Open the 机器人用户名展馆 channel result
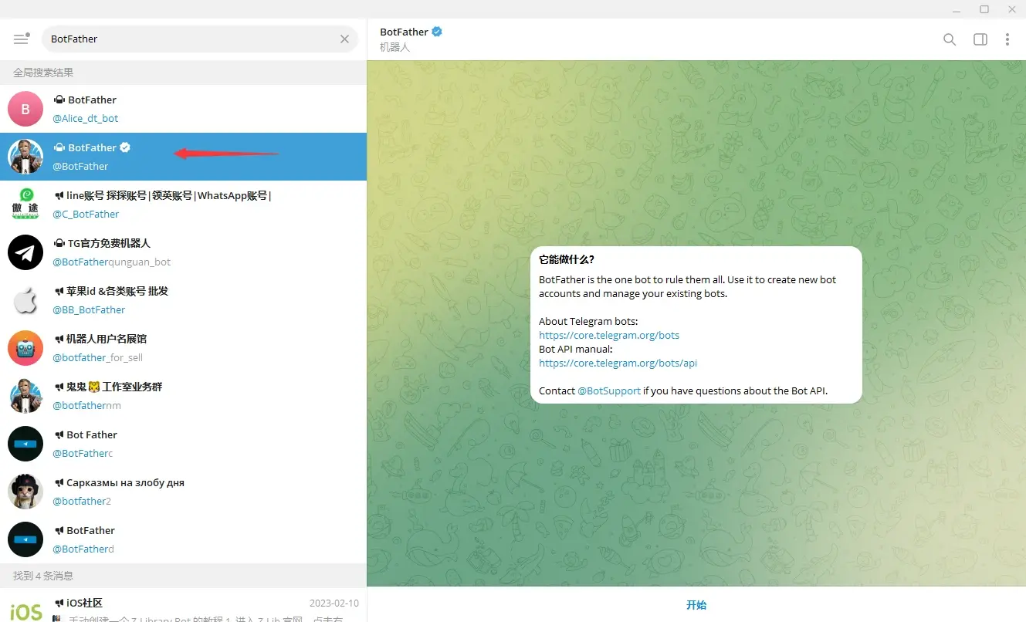1026x622 pixels. click(183, 348)
